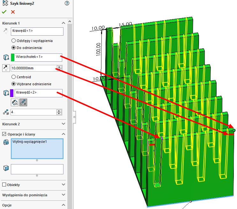Click the features to pattern icon
237x209 pixels.
pos(5,143)
